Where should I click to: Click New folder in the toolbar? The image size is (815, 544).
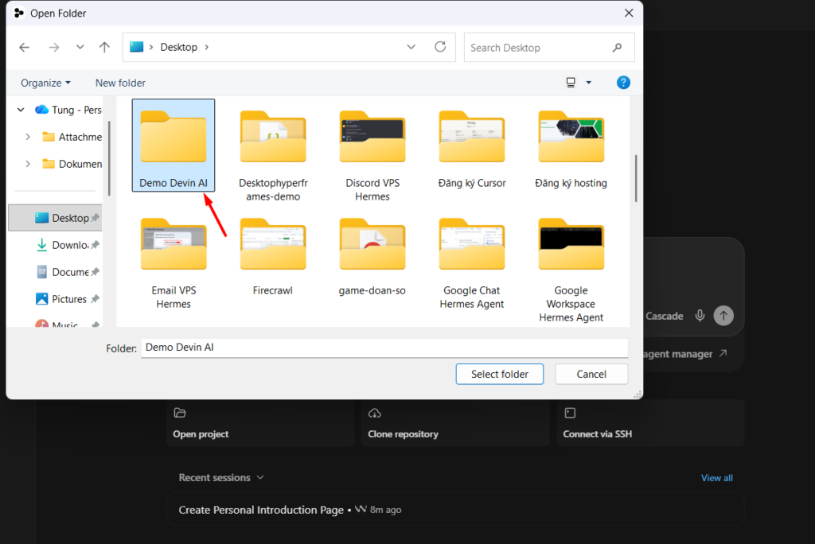(120, 84)
